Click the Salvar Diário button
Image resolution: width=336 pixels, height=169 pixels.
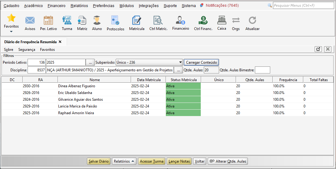(99, 161)
